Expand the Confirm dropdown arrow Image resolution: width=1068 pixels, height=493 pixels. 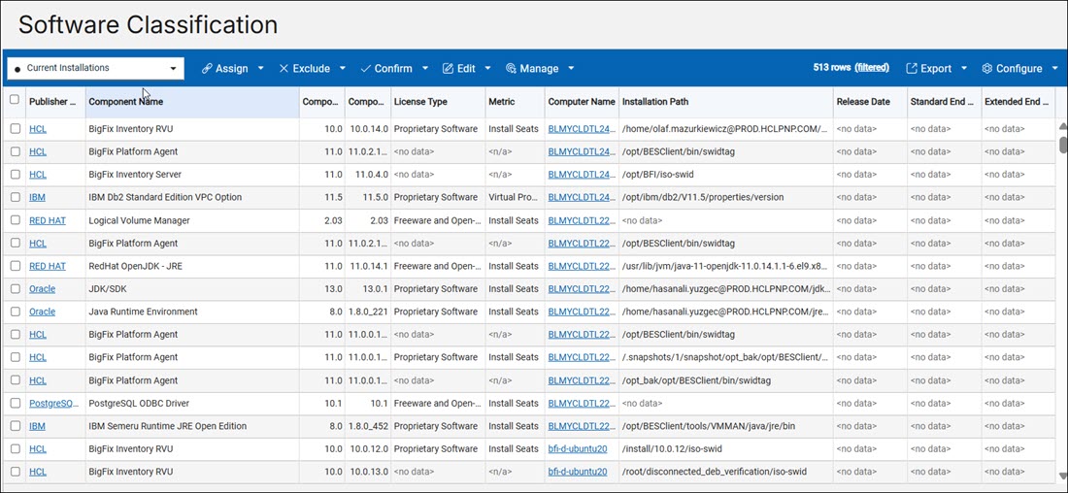425,69
